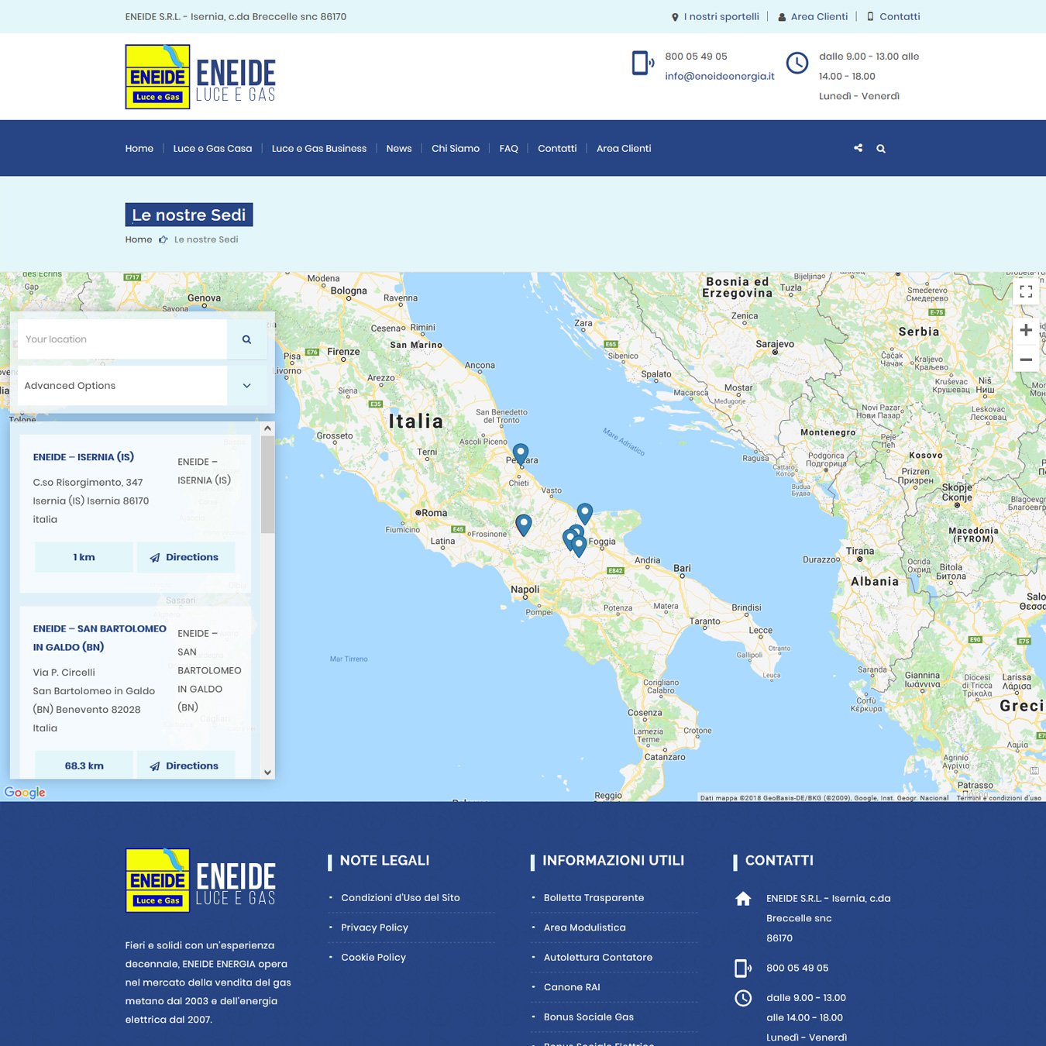
Task: Click the ENEIDE logo in the footer
Action: pyautogui.click(x=201, y=880)
